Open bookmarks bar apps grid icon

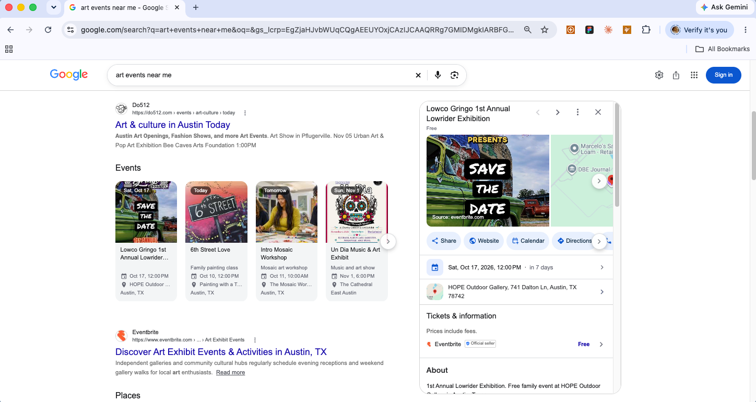pyautogui.click(x=8, y=49)
